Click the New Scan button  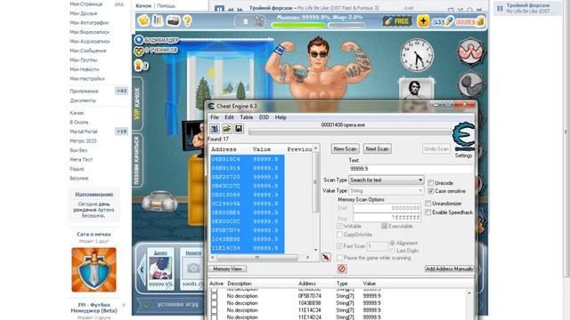(x=345, y=148)
